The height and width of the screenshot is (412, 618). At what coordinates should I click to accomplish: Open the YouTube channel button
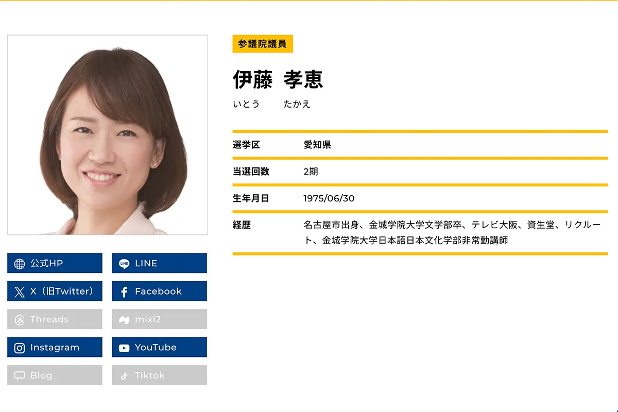click(x=159, y=348)
